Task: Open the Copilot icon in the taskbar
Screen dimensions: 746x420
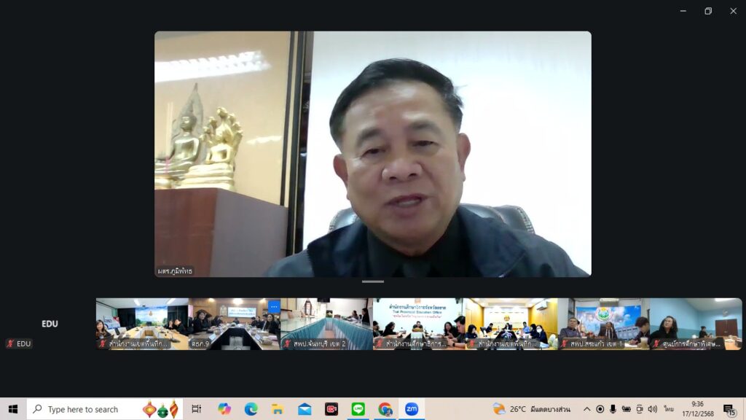Action: pos(224,409)
